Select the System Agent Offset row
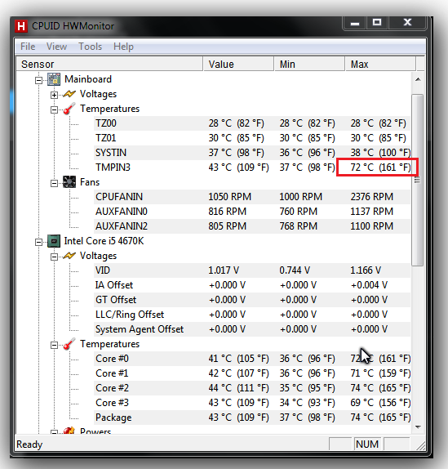Viewport: 448px width, 469px height. tap(252, 329)
